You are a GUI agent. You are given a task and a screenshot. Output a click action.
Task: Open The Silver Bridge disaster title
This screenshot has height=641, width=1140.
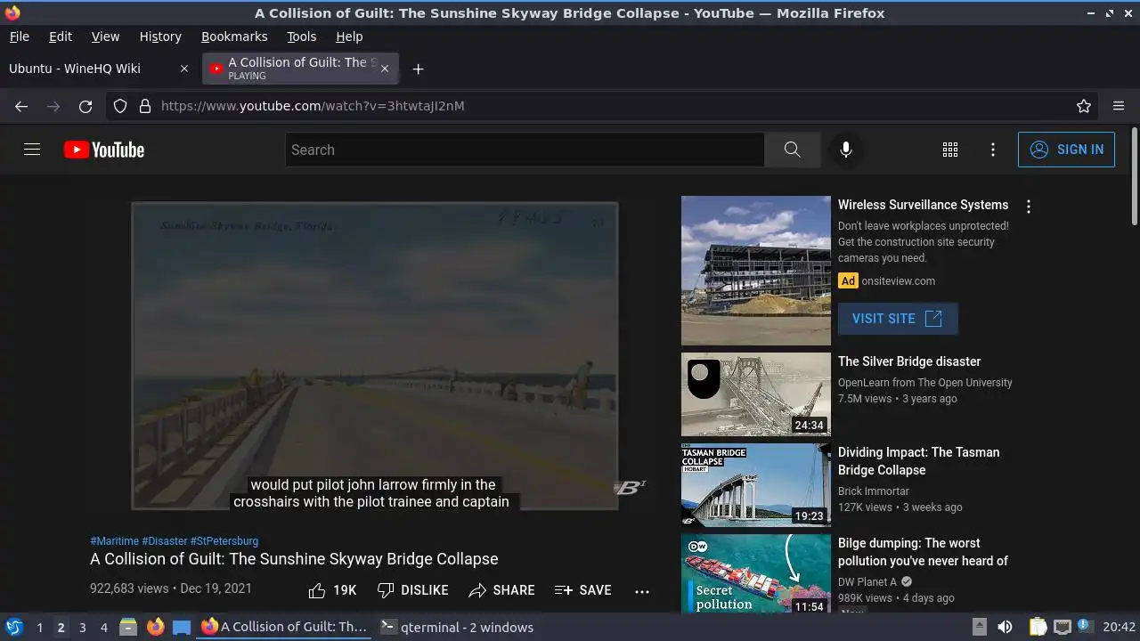click(x=909, y=361)
